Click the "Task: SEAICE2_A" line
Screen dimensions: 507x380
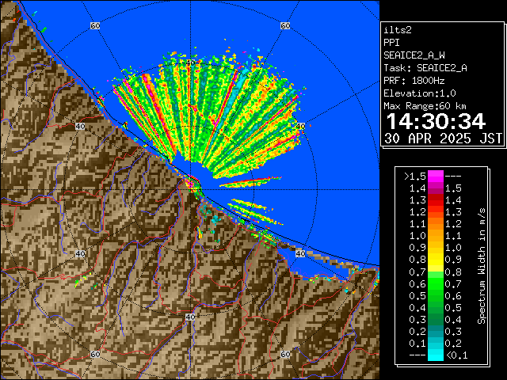coord(425,68)
